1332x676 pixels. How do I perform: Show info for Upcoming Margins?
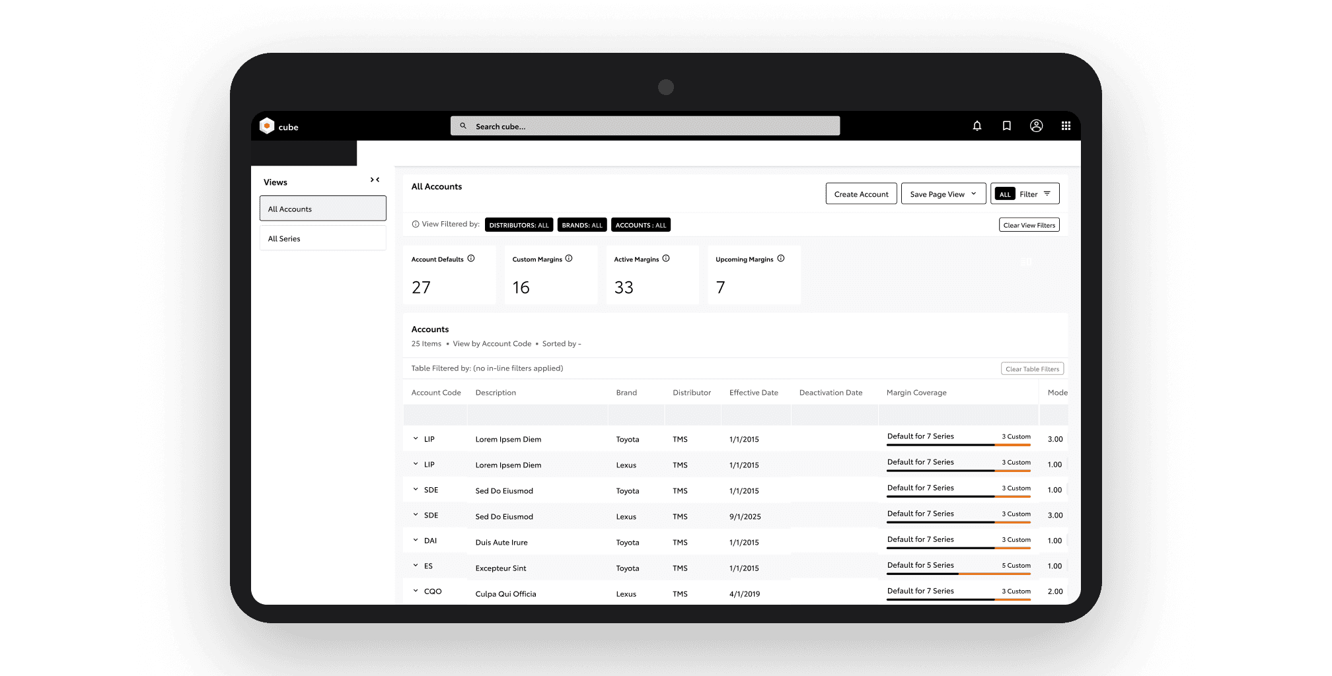coord(781,259)
